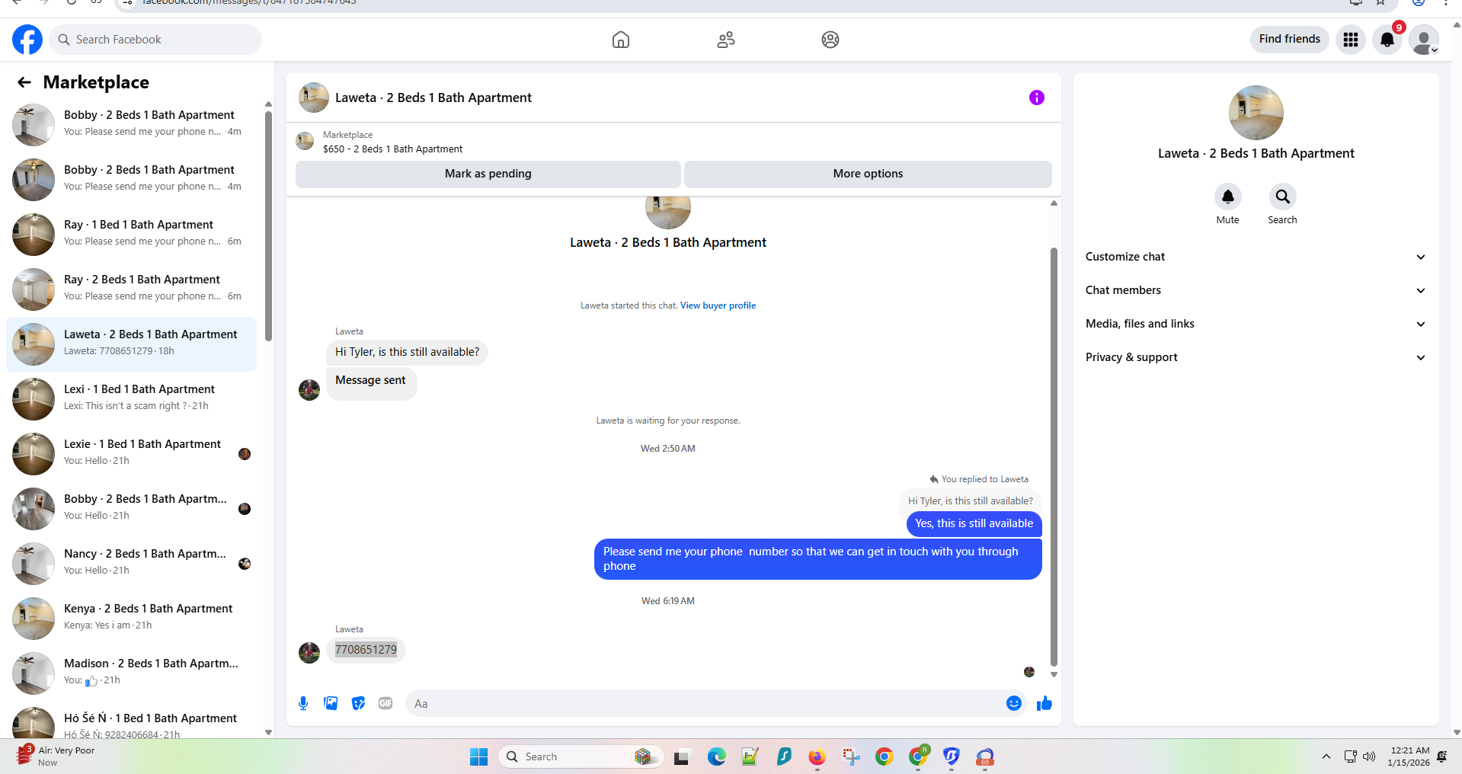
Task: Open the Menu grid icon
Action: click(x=1351, y=40)
